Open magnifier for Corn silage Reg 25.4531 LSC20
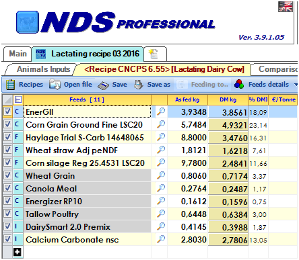 [161, 163]
